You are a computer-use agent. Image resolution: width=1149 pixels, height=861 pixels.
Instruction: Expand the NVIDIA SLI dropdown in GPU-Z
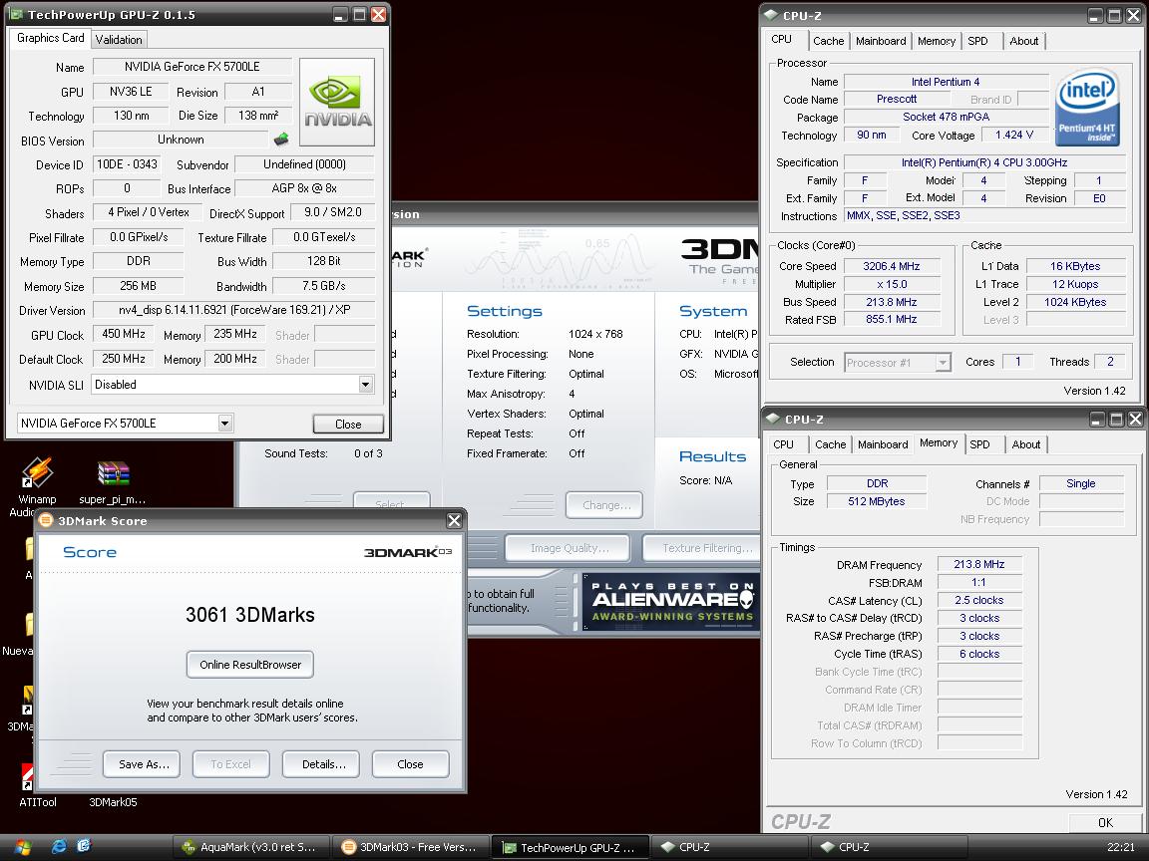pyautogui.click(x=366, y=385)
